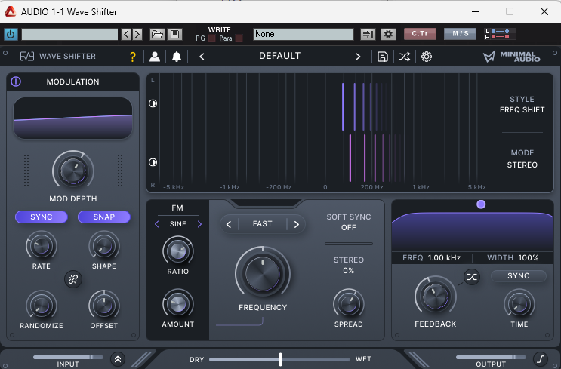Open the None sidechain dropdown field
This screenshot has width=561, height=369.
(x=304, y=34)
